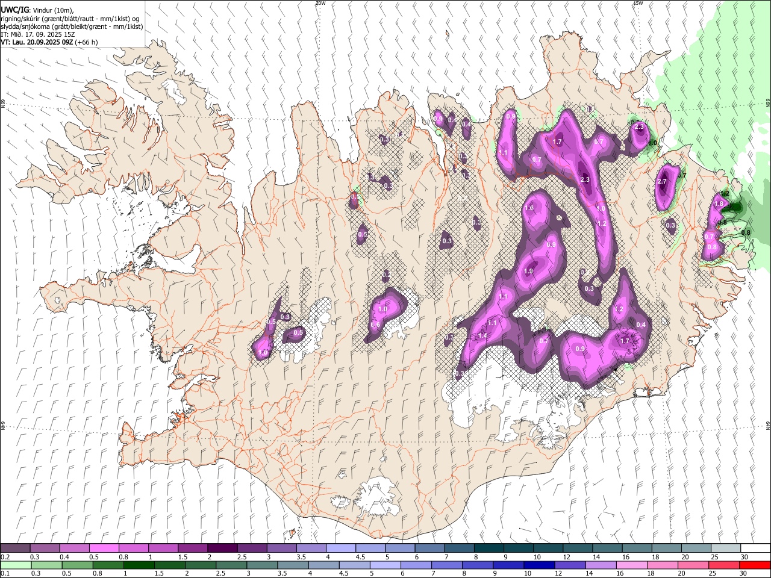
Task: Click the header line 'UWC/IG: Vindur (10m),'
Action: point(37,10)
